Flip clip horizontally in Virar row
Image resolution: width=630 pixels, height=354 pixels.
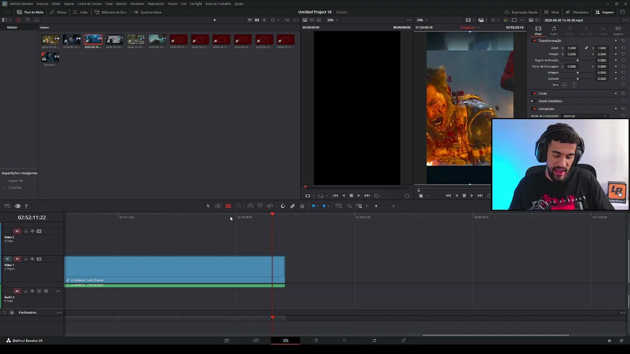(x=565, y=85)
